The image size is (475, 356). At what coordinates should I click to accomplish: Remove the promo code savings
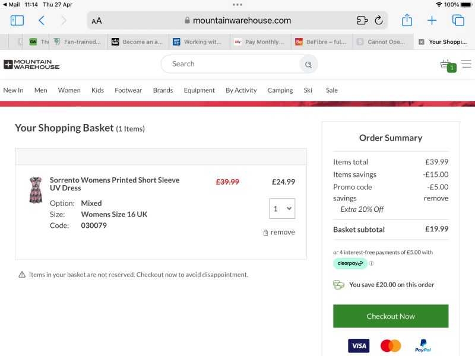point(436,198)
